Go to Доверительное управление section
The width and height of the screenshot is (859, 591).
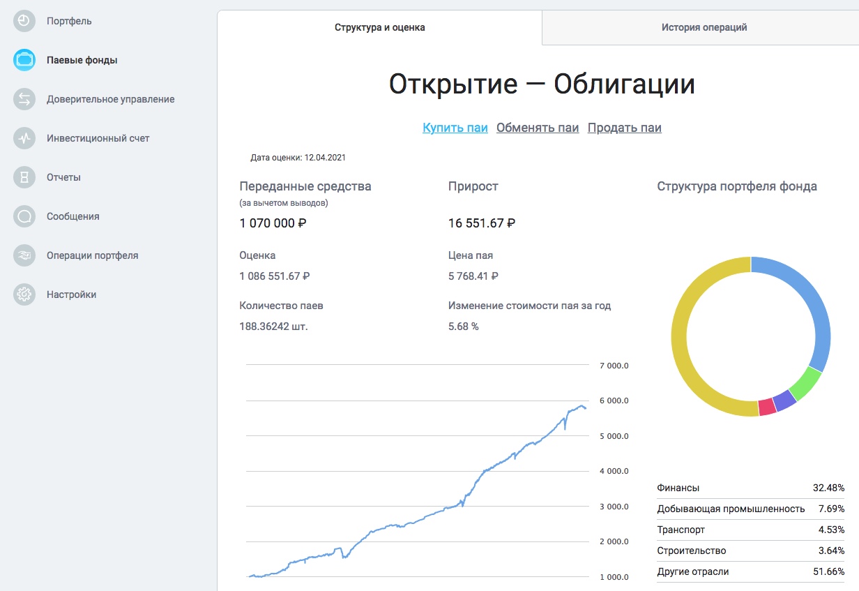[x=110, y=99]
